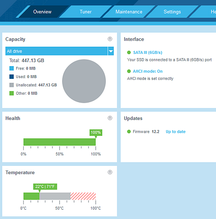Viewport: 216px width, 219px height.
Task: Click the SATA III (6GB/s) link
Action: point(148,52)
